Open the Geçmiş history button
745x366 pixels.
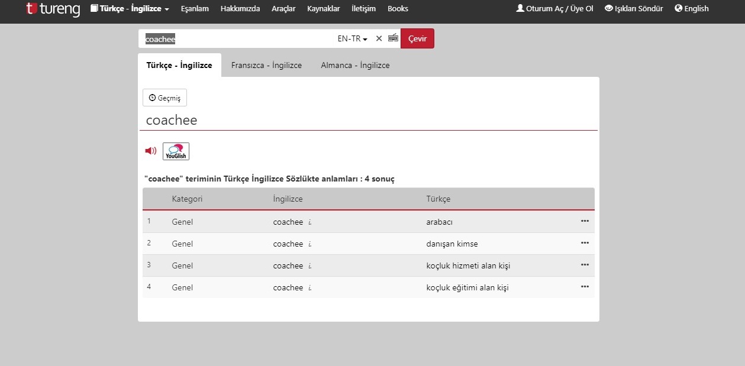[165, 98]
